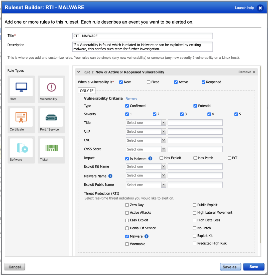Open the QID Select one dropdown
Screen dimensions: 268x275
(x=146, y=132)
